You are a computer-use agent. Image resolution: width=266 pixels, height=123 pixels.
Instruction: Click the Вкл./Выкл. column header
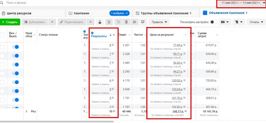pos(13,35)
